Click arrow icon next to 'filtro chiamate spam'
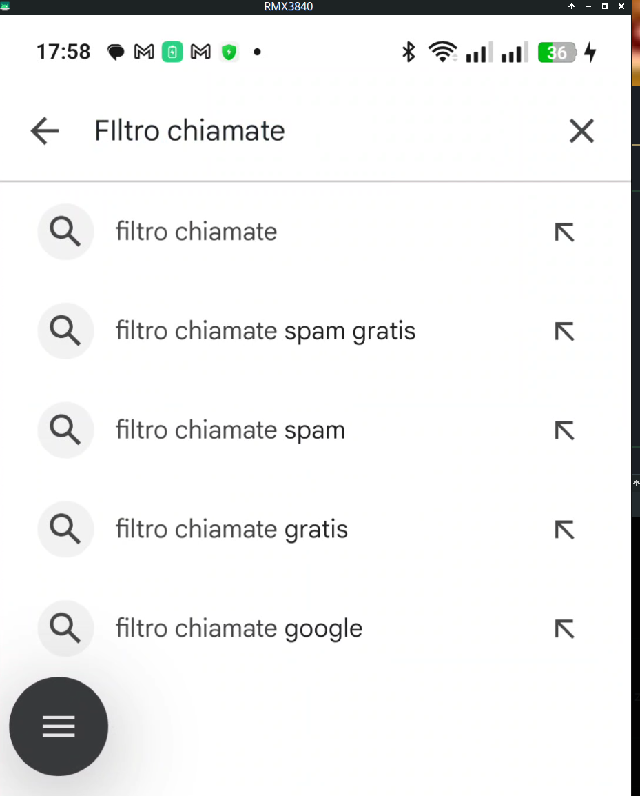 pyautogui.click(x=564, y=431)
